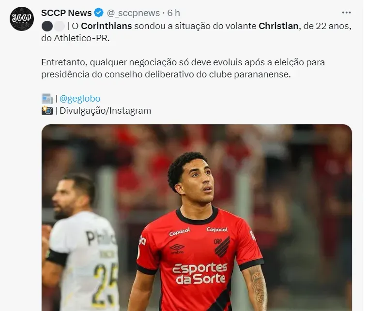
Task: Click the 6 h timestamp
Action: coord(173,13)
